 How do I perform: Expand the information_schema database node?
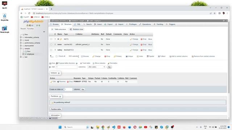[21, 38]
